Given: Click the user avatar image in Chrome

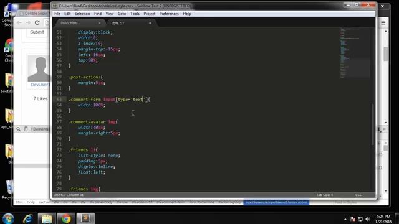Looking at the screenshot, I should pyautogui.click(x=39, y=68).
